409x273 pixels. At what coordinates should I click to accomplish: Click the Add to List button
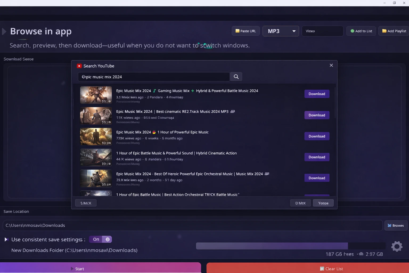pyautogui.click(x=361, y=31)
